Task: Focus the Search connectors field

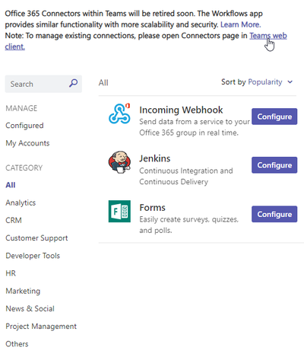Action: pyautogui.click(x=43, y=84)
